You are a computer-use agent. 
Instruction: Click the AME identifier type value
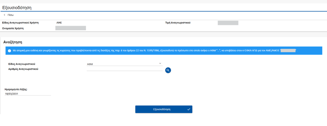(59, 23)
